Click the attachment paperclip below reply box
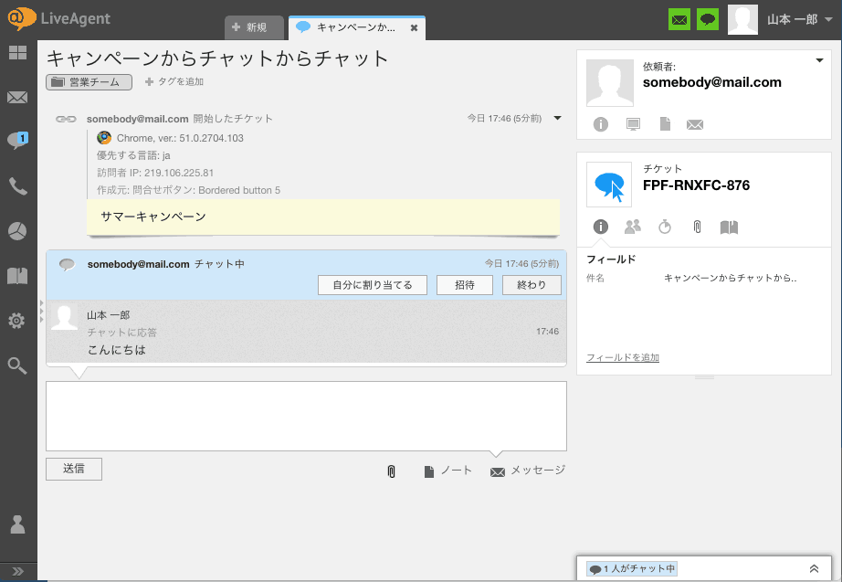 [x=391, y=471]
